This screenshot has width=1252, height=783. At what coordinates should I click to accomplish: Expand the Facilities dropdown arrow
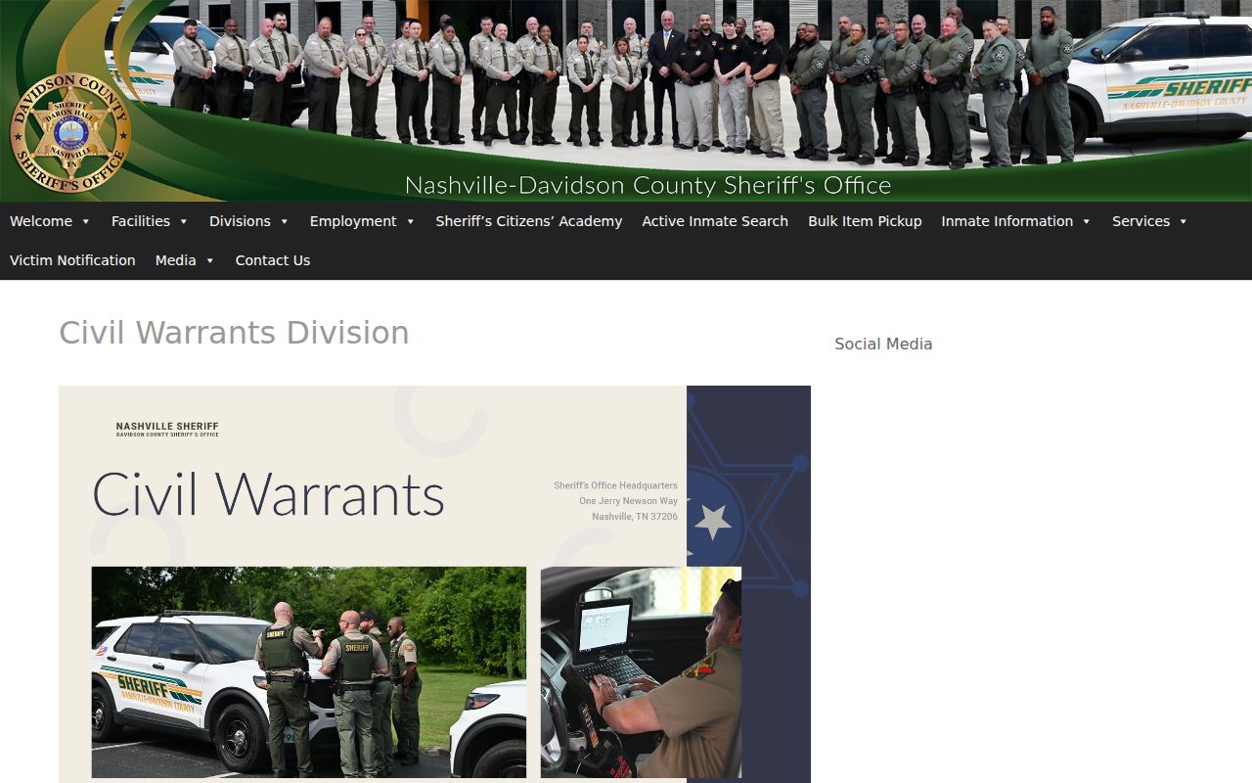183,222
